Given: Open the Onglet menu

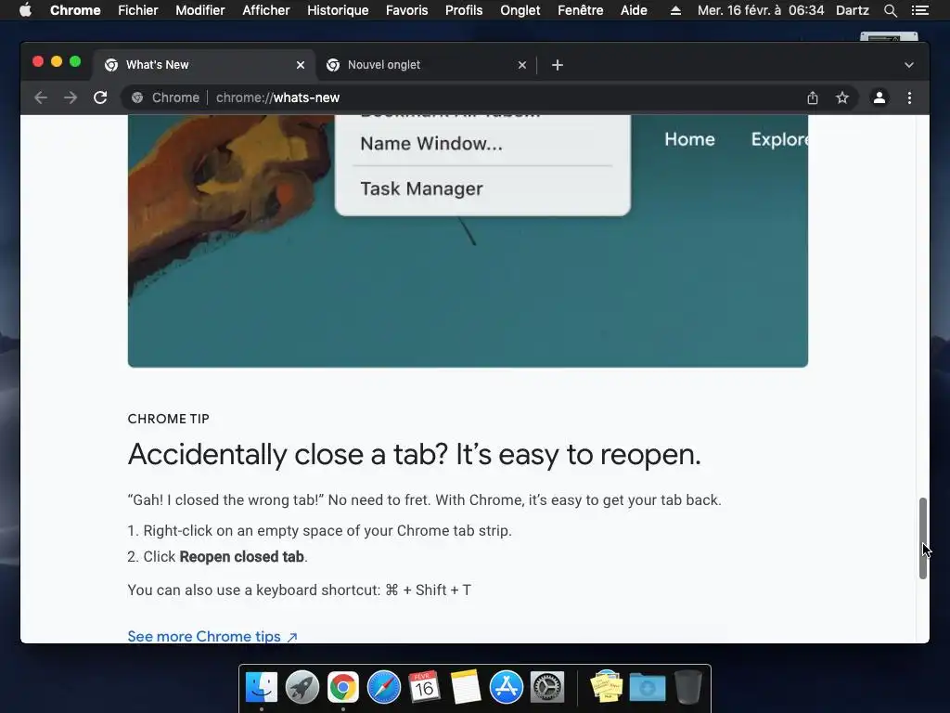Looking at the screenshot, I should click(520, 10).
